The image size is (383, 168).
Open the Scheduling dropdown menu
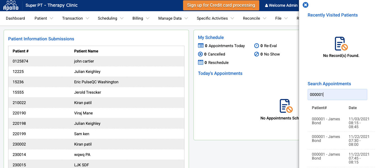[x=110, y=18]
